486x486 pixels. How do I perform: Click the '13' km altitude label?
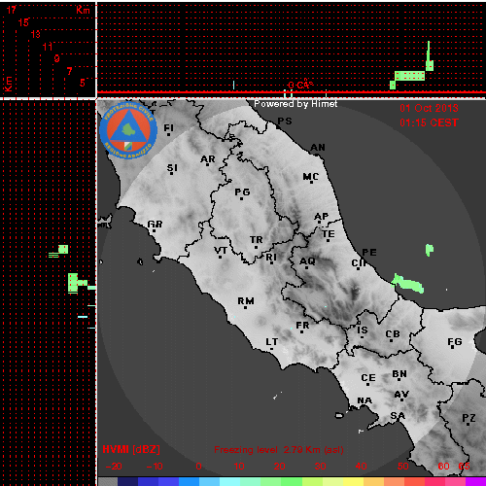click(x=35, y=34)
